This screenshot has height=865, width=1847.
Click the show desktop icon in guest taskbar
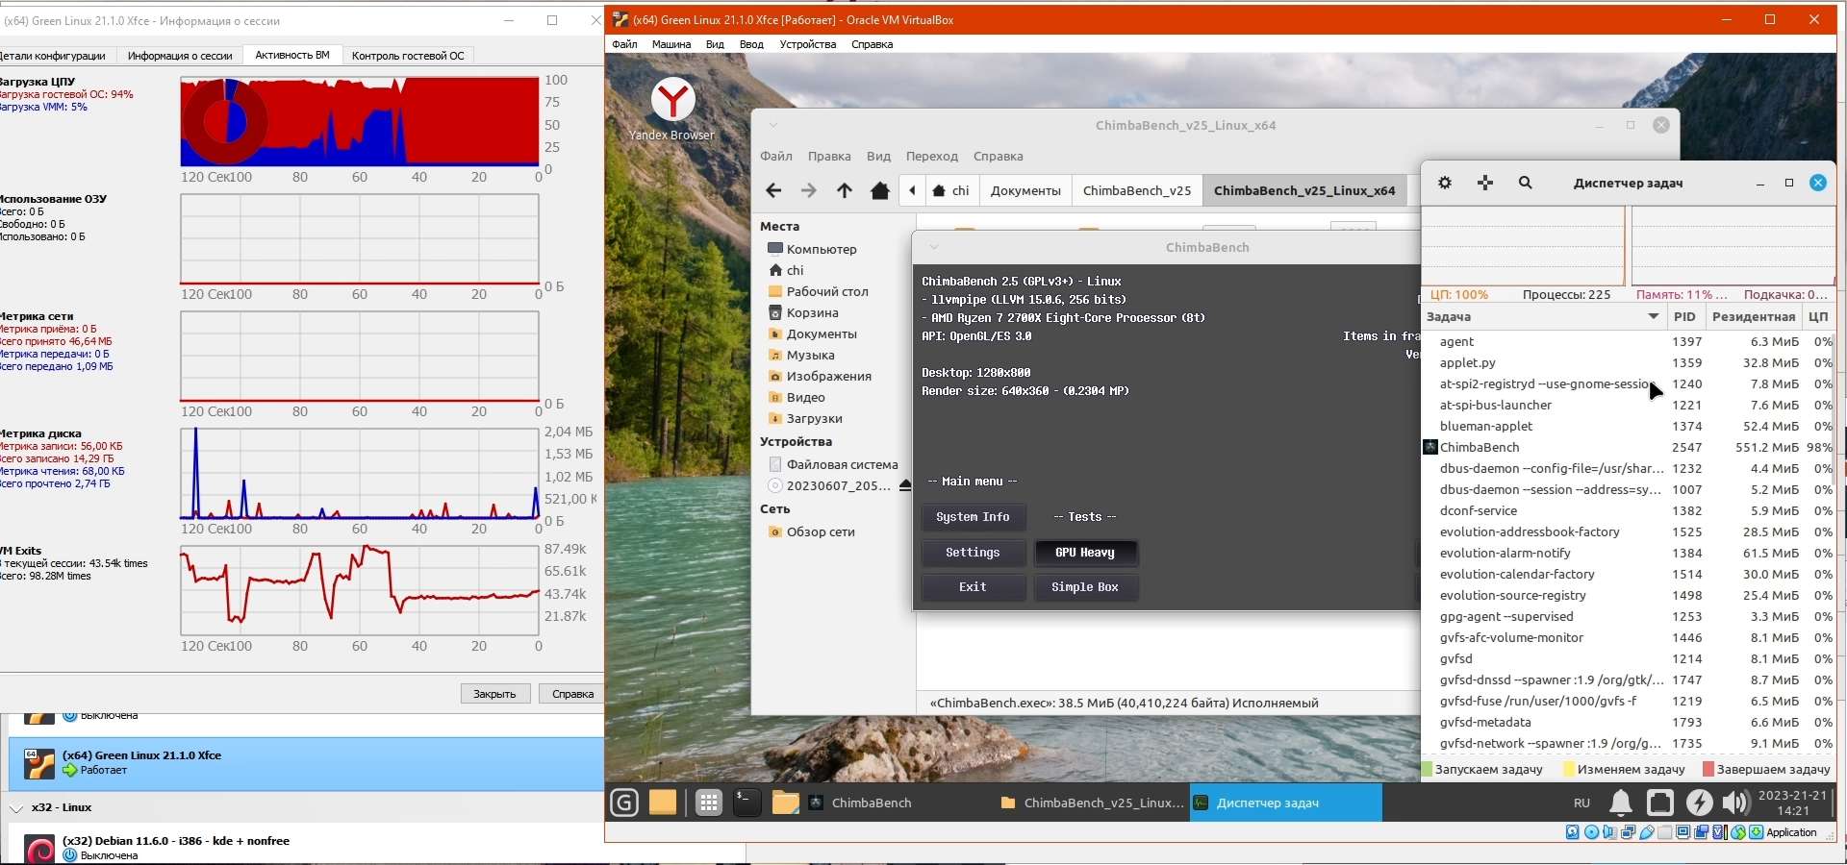(x=663, y=803)
